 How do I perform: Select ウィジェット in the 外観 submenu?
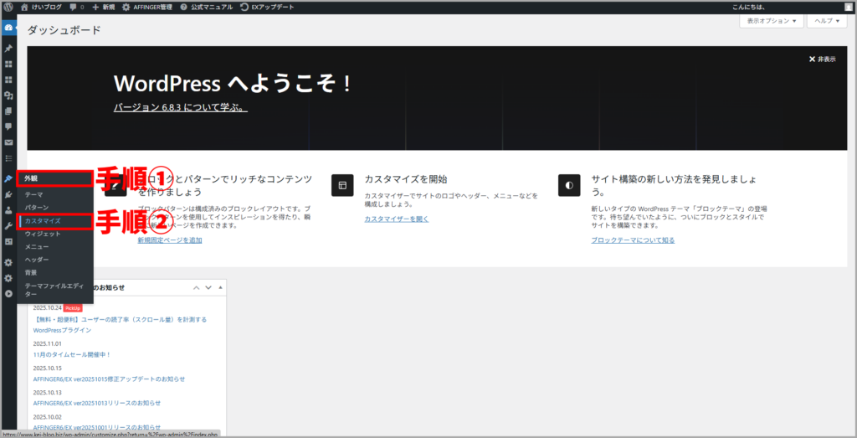pyautogui.click(x=43, y=234)
